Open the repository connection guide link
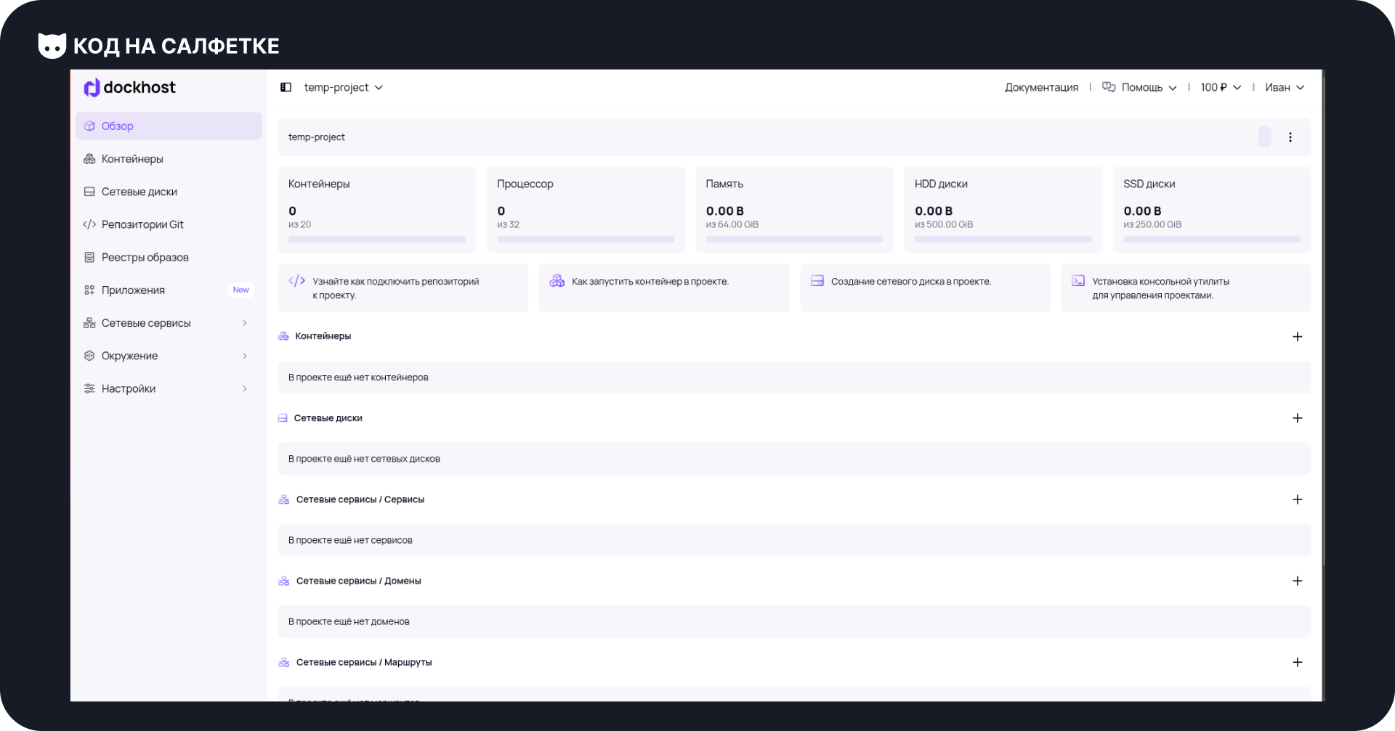1395x731 pixels. 403,288
